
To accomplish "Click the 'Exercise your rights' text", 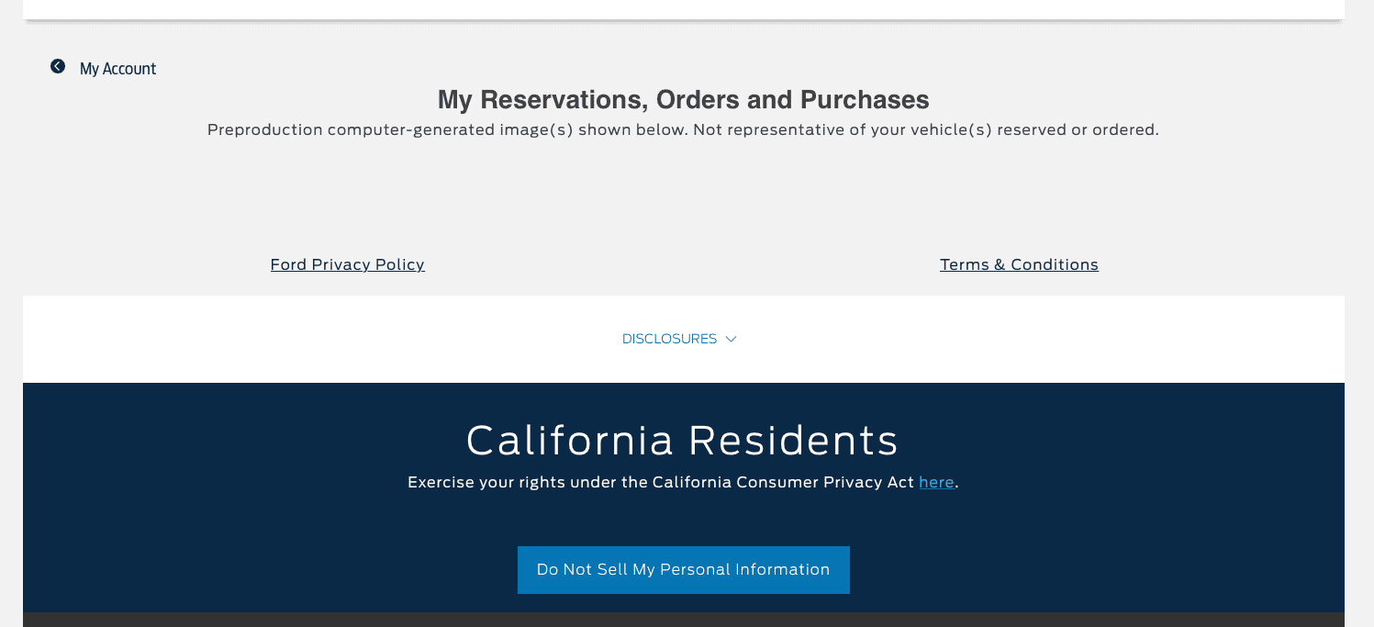I will point(486,482).
